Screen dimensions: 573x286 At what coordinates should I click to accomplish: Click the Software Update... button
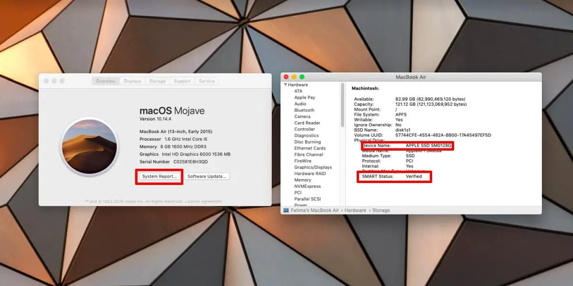(207, 176)
